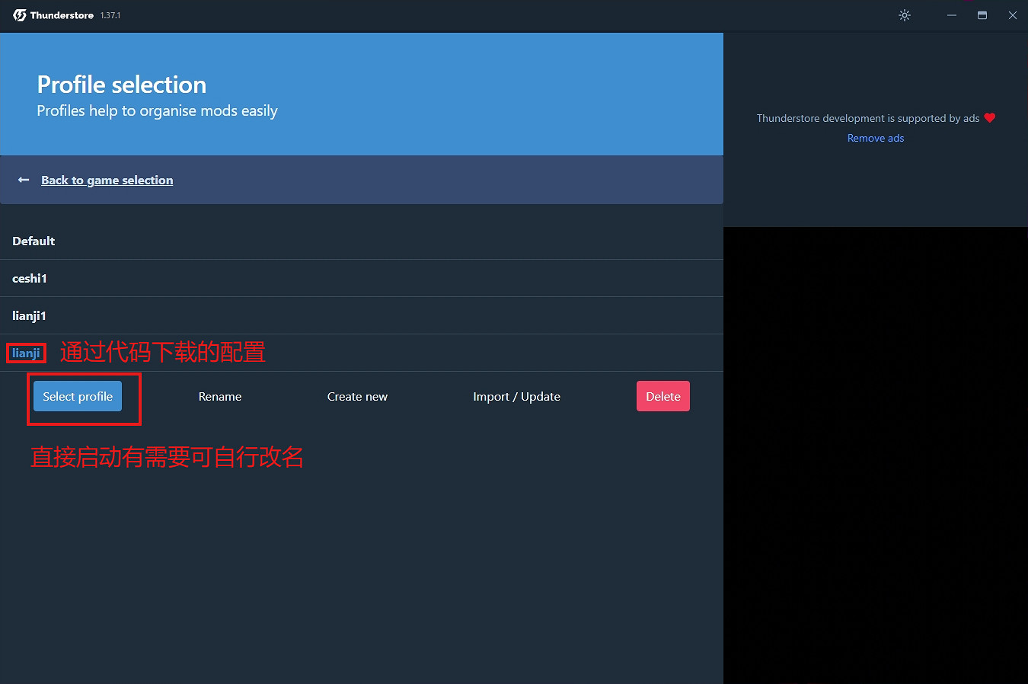The height and width of the screenshot is (684, 1028).
Task: Click the 'Profiles help to organise mods easily' subtitle
Action: click(x=157, y=110)
